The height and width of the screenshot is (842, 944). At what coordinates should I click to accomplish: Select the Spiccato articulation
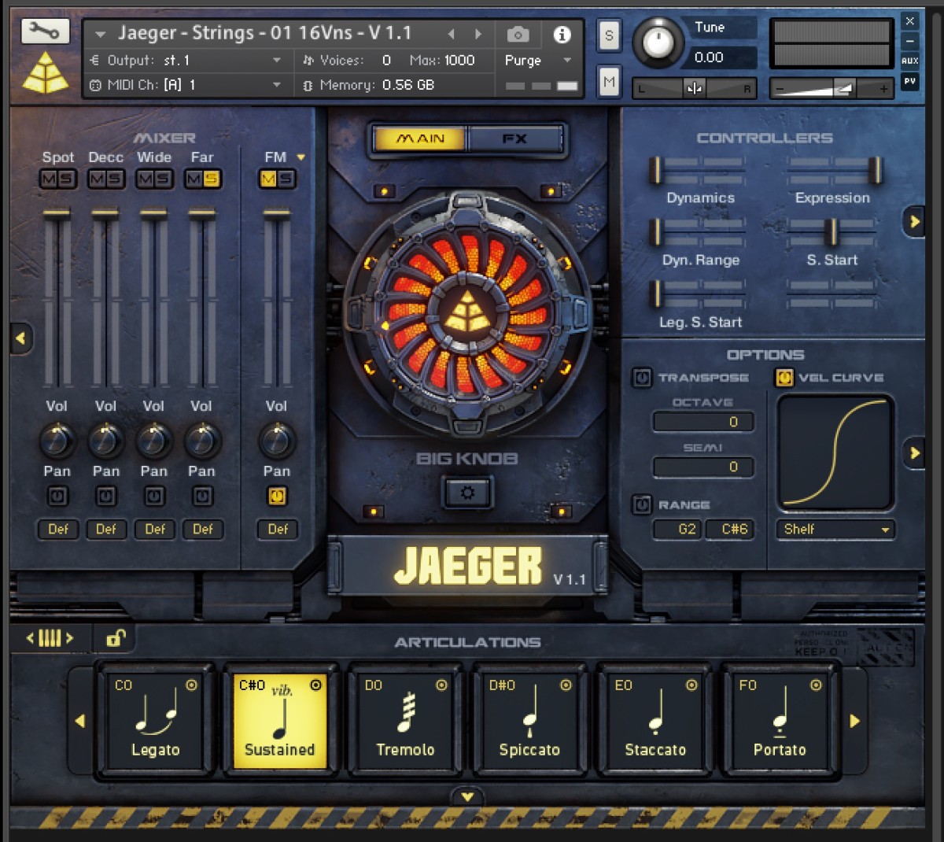(x=529, y=720)
